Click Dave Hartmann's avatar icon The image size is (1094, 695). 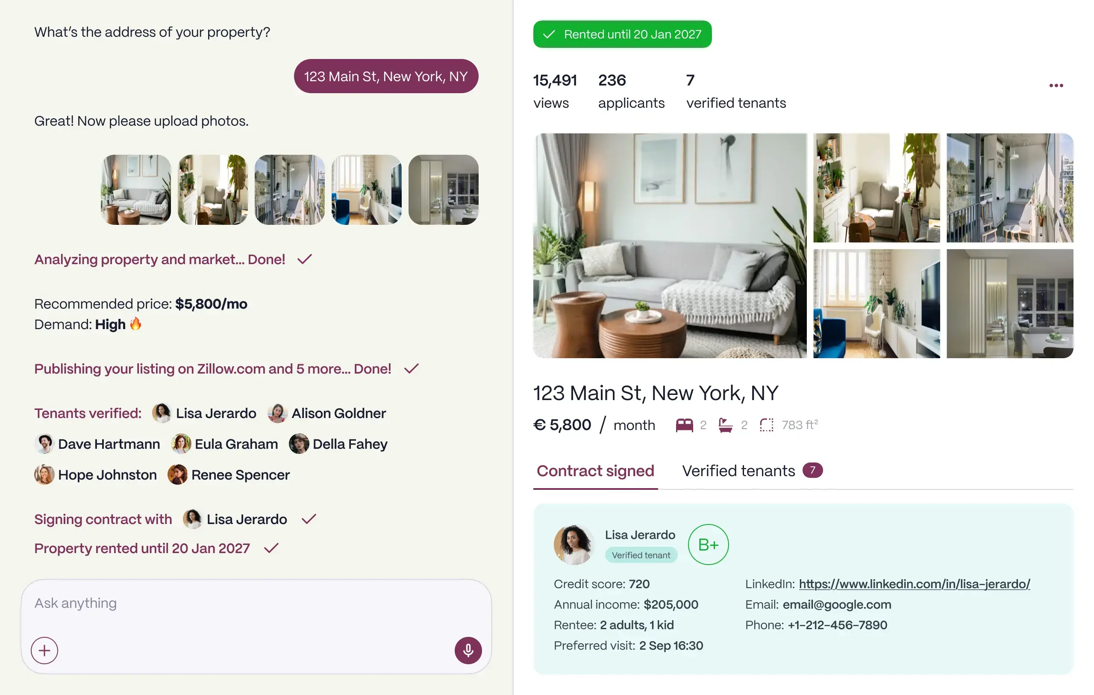(x=44, y=444)
